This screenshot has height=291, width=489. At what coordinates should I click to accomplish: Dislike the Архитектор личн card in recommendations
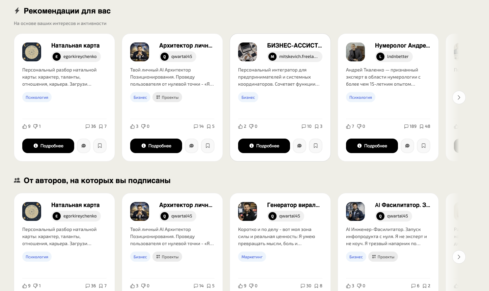(143, 126)
